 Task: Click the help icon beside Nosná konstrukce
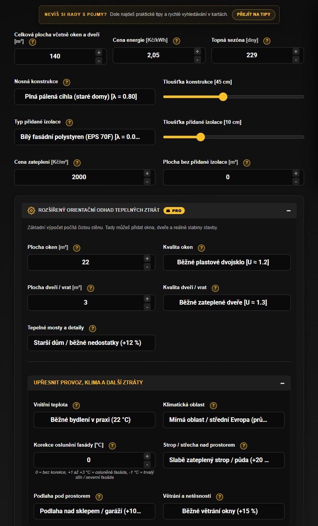pos(67,82)
